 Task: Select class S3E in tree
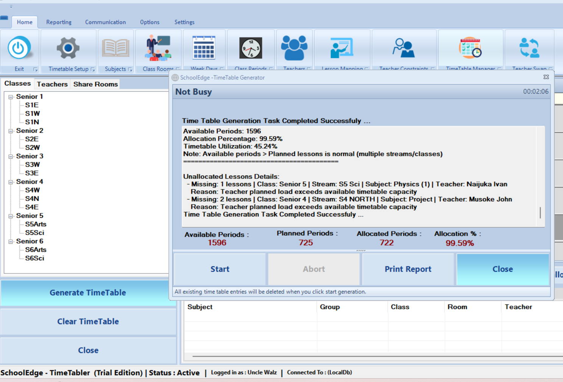point(32,173)
